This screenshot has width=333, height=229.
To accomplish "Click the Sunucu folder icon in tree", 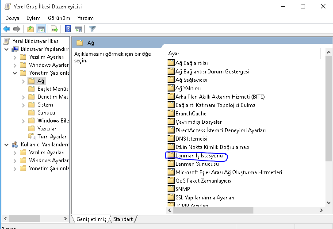I will click(31, 113).
